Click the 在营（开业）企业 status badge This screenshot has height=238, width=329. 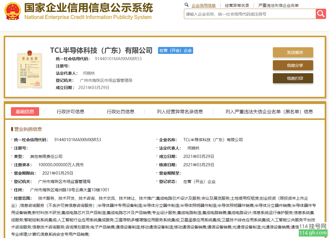175,50
